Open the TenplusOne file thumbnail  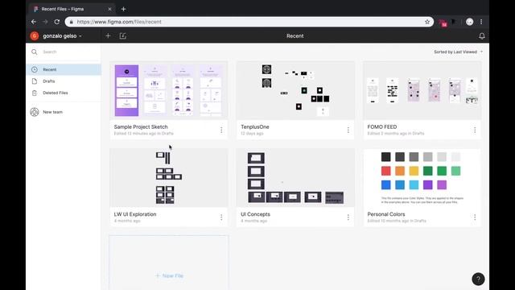point(295,90)
